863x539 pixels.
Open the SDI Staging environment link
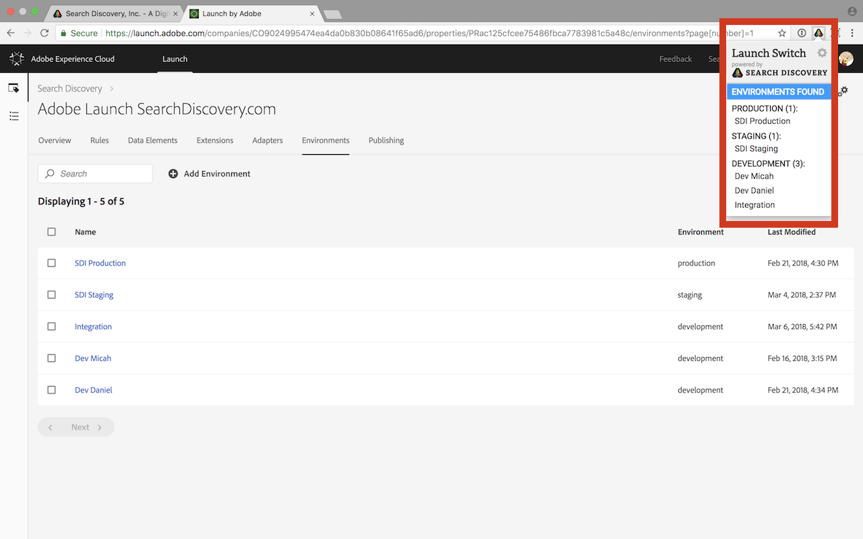tap(94, 294)
